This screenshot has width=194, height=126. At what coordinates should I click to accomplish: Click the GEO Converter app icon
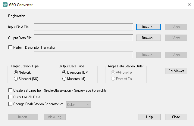click(5, 5)
